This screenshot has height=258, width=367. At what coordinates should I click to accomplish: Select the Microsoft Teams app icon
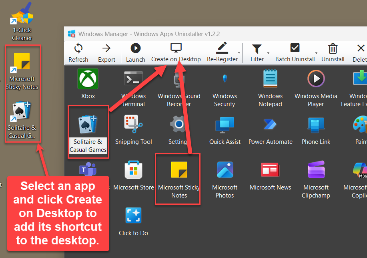(x=88, y=169)
